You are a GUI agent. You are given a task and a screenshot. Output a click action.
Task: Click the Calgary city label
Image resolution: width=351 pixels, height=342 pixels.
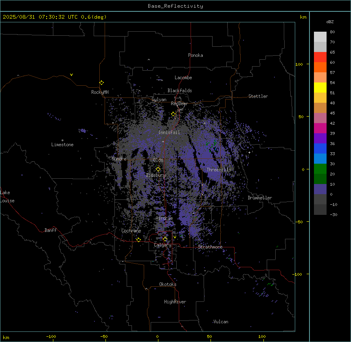click(x=162, y=245)
